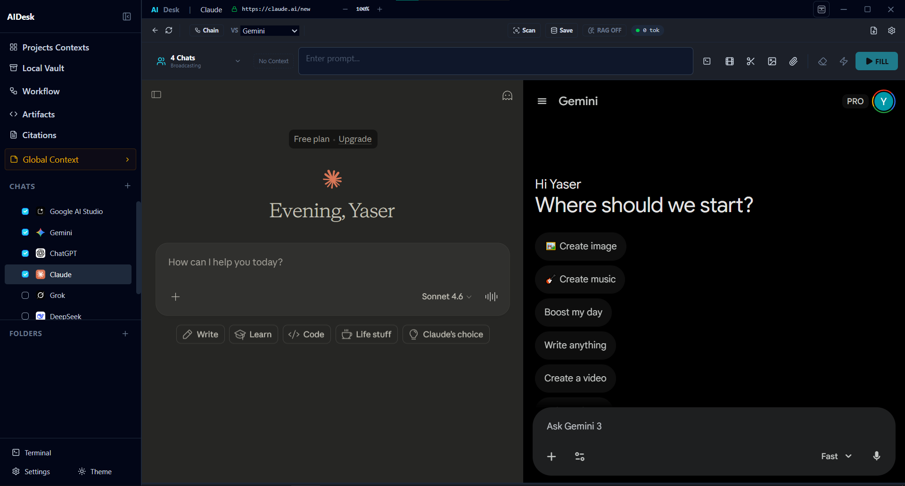Open Global Context in the sidebar
This screenshot has height=486, width=905.
tap(70, 159)
